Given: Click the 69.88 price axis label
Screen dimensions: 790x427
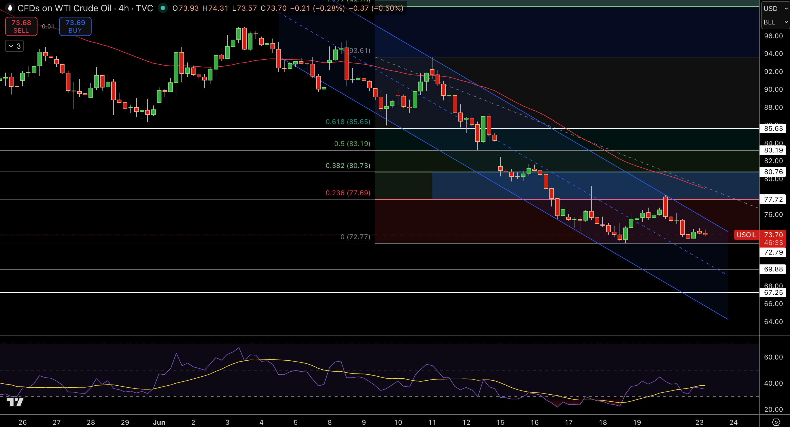Looking at the screenshot, I should (773, 269).
